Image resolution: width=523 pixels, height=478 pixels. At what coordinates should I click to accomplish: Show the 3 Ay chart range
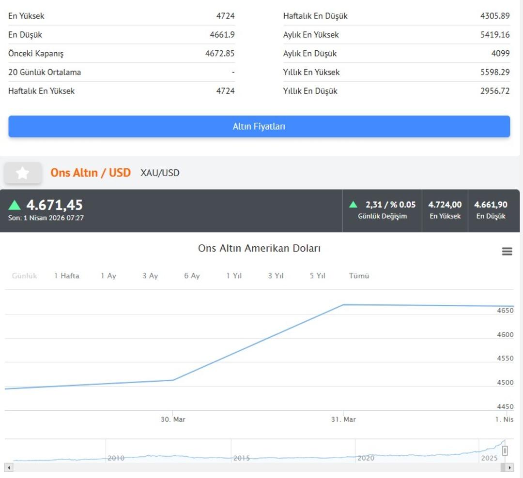coord(150,276)
